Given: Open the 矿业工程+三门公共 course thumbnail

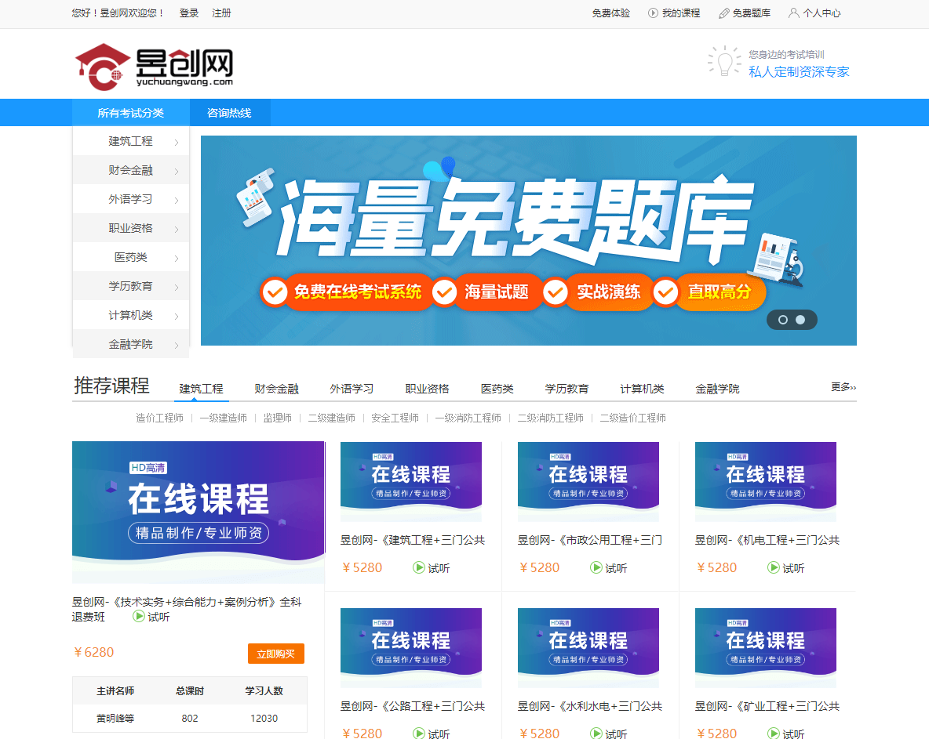Looking at the screenshot, I should (766, 648).
